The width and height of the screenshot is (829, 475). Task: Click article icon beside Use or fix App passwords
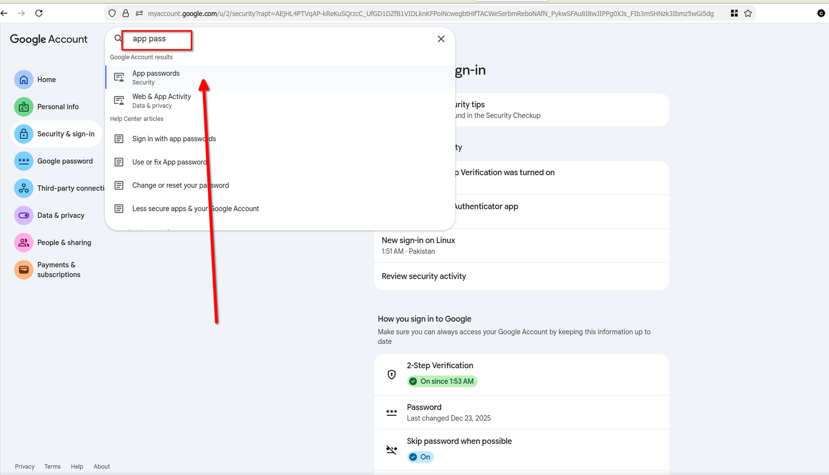pos(119,162)
